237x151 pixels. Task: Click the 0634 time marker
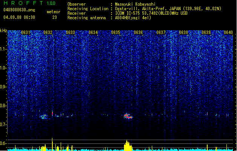point(93,32)
